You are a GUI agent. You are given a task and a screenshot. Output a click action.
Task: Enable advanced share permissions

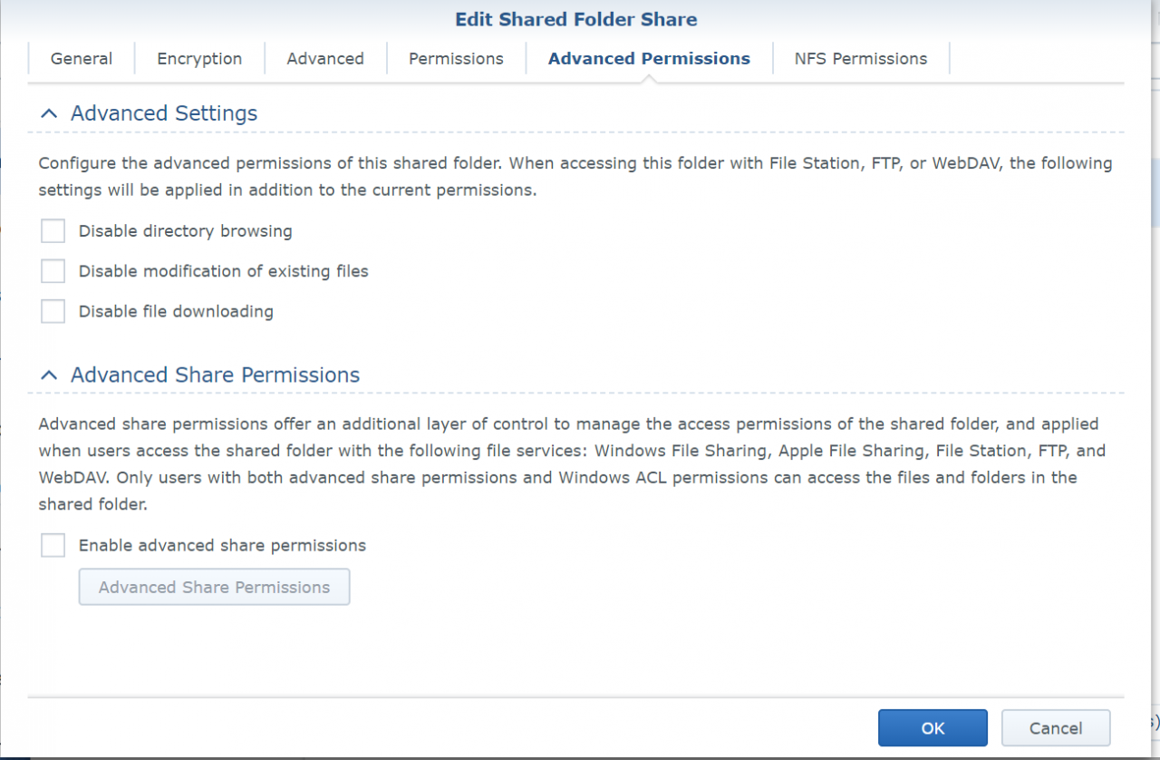click(52, 545)
